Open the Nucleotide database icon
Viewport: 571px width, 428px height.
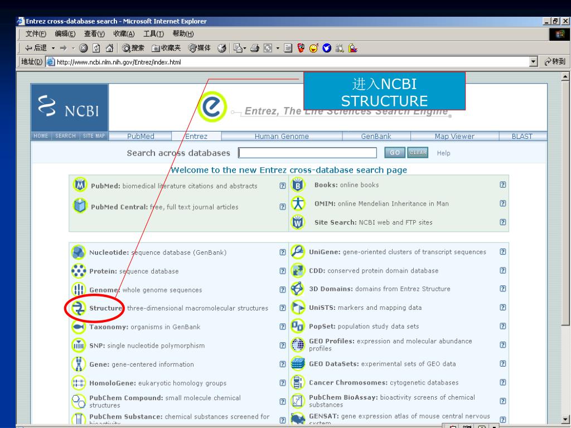point(79,252)
